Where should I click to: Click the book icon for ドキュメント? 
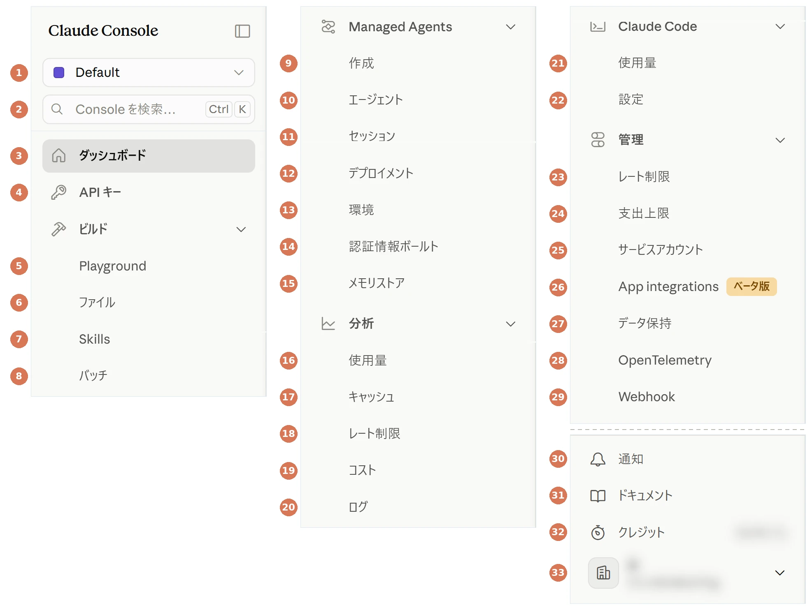tap(598, 496)
